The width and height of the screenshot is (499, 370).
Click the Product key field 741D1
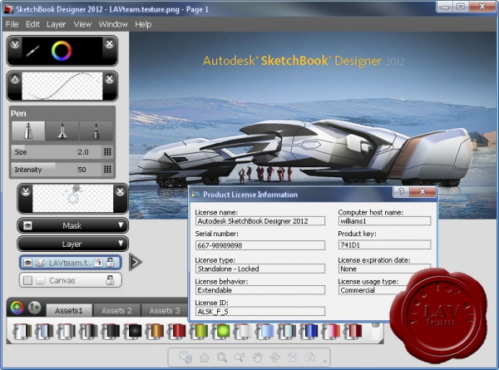point(384,244)
